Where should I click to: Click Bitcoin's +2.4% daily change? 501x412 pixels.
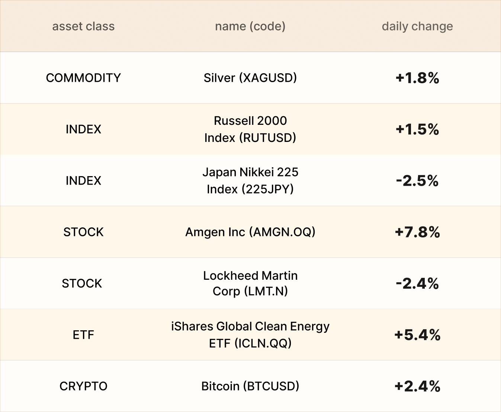click(417, 386)
